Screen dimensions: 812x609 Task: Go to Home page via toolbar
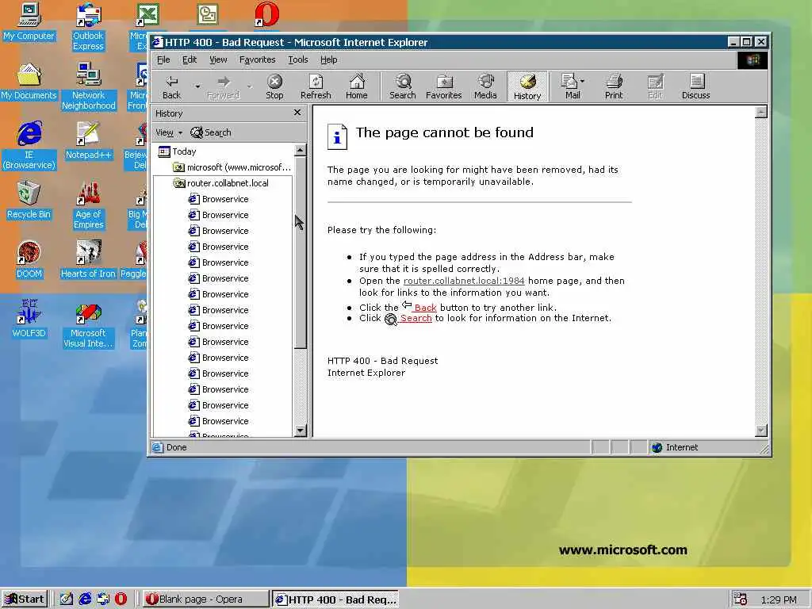point(356,86)
